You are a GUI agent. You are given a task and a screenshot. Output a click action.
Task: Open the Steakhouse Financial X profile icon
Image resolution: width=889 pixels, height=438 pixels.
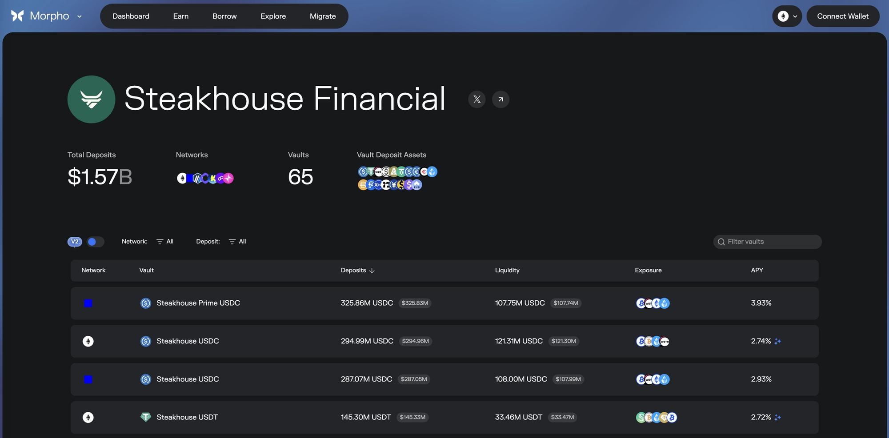click(x=477, y=100)
